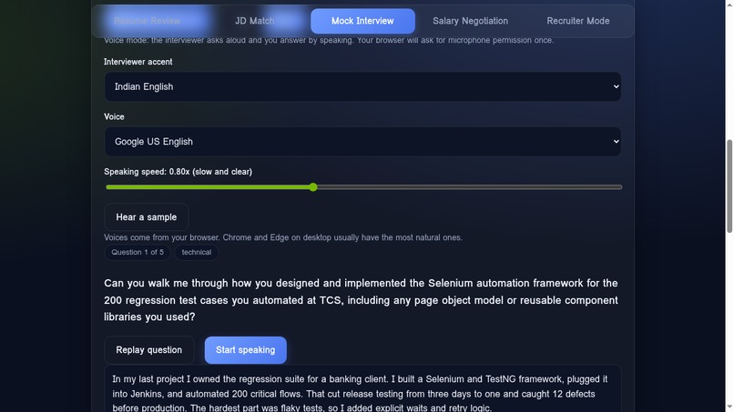Click the Selenium interview question text
Viewport: 734px width, 412px height.
coord(361,300)
